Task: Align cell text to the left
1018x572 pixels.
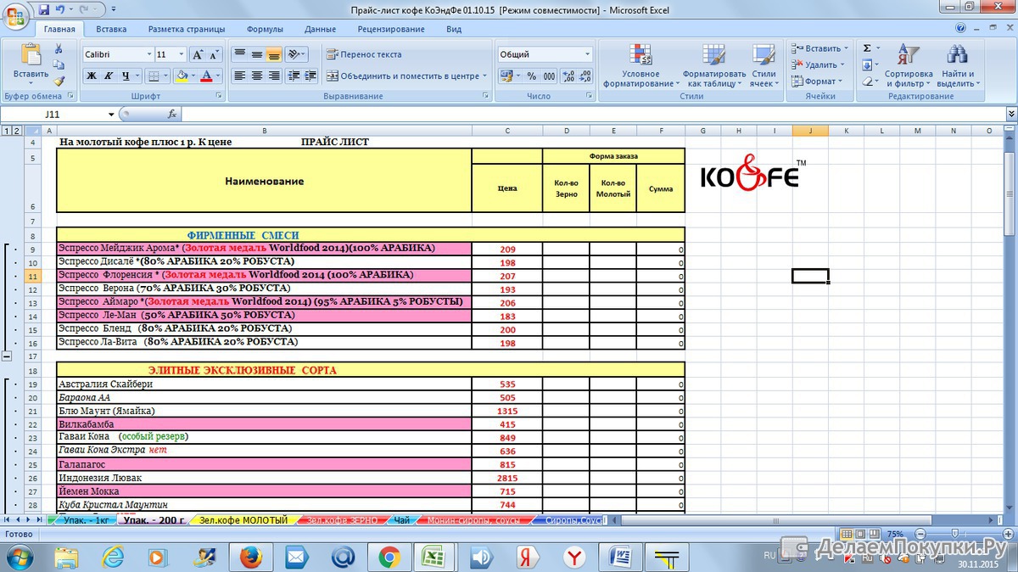Action: coord(240,76)
